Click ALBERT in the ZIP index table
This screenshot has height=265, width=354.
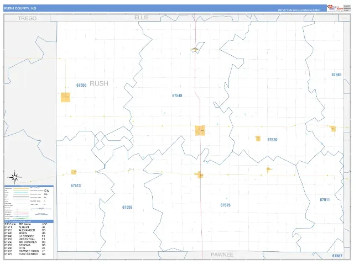pos(24,227)
